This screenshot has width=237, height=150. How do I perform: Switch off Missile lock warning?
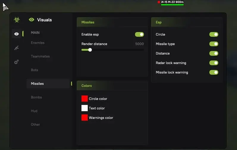[214, 72]
